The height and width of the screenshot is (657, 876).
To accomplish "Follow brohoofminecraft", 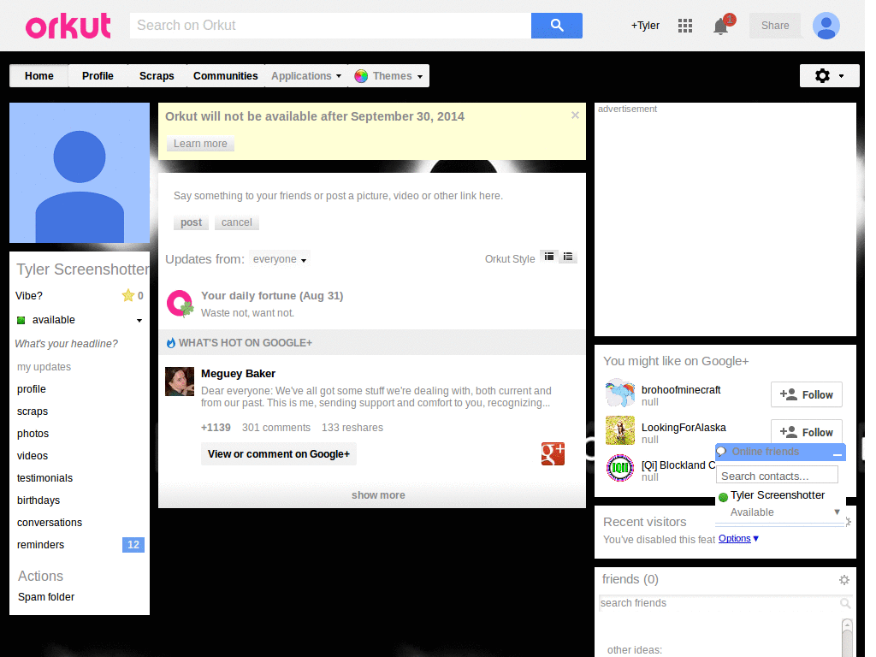I will (x=806, y=394).
